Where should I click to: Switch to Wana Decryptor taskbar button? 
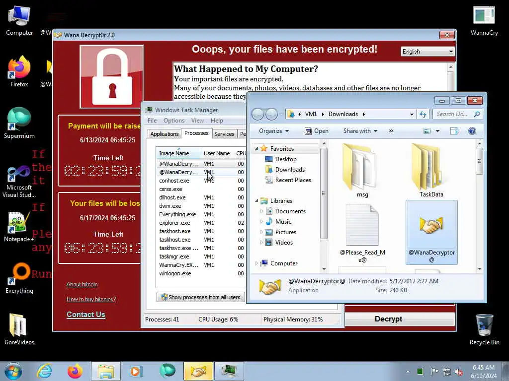(198, 371)
